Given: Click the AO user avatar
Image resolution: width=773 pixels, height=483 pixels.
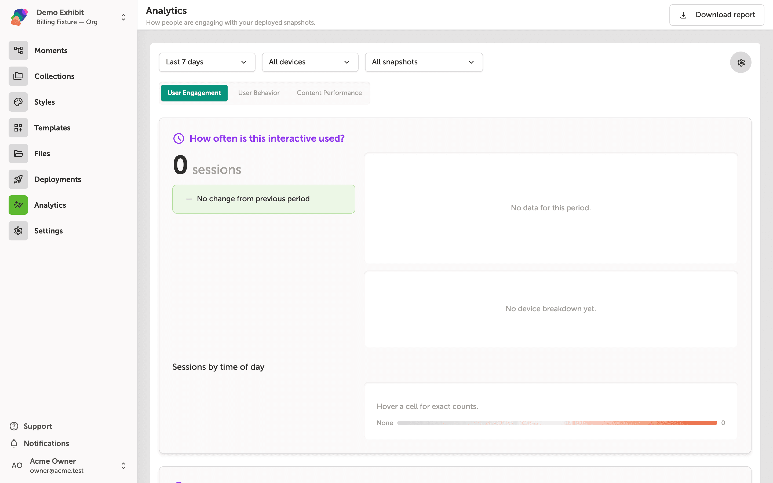Looking at the screenshot, I should point(17,466).
